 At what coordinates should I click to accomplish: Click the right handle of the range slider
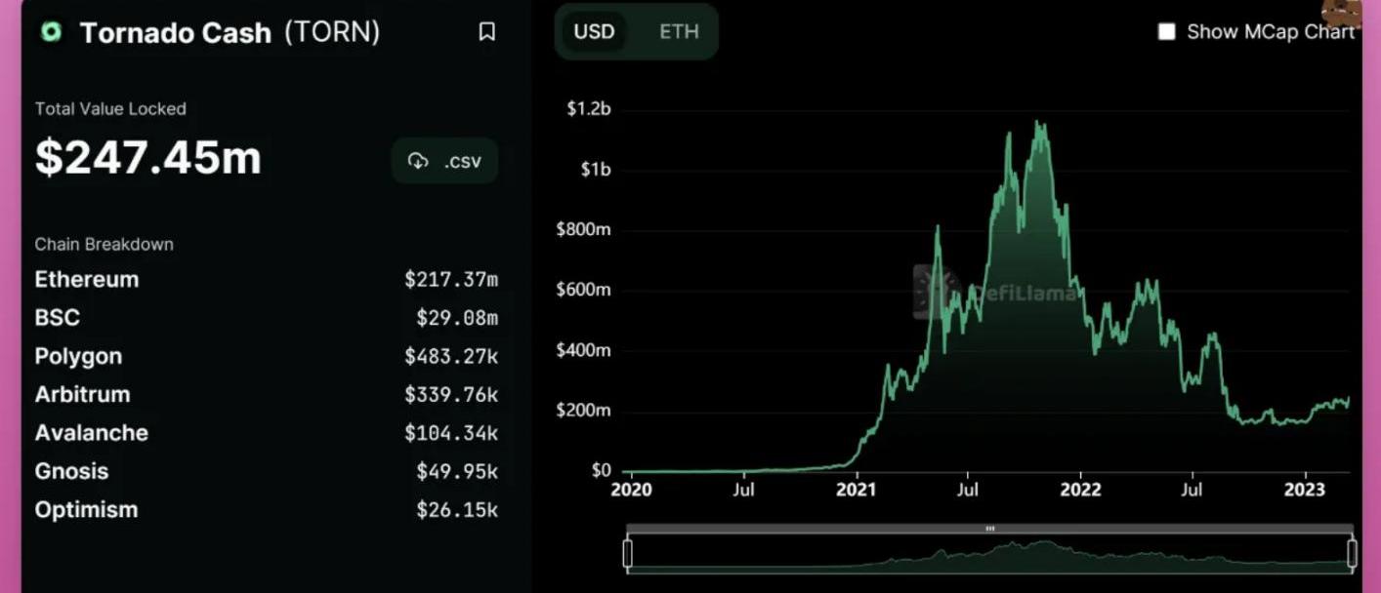click(1352, 553)
